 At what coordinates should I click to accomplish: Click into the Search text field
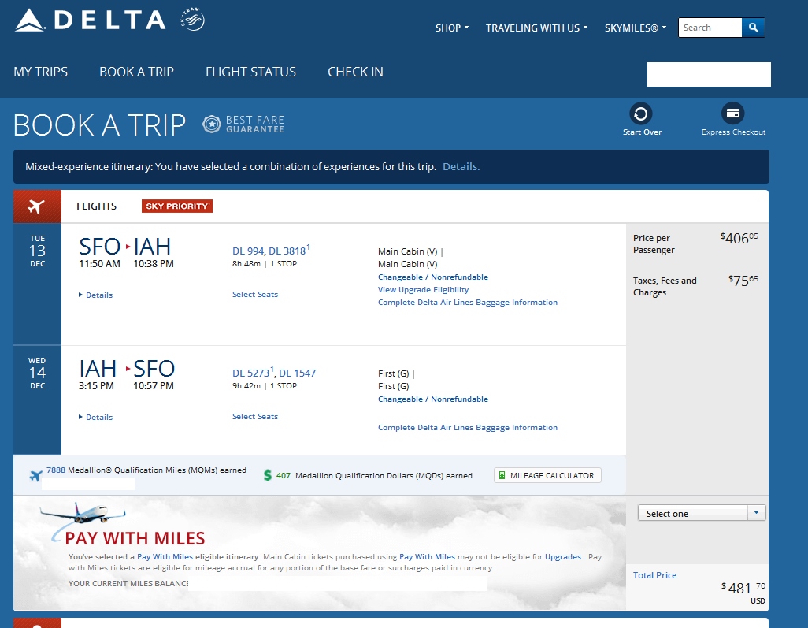pyautogui.click(x=710, y=28)
